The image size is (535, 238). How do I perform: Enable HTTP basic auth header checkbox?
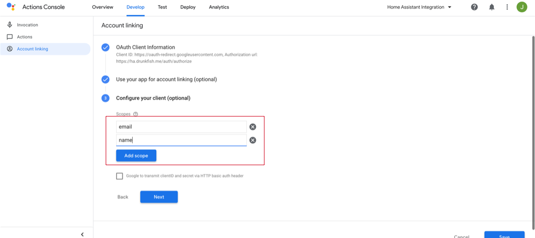[x=119, y=176]
